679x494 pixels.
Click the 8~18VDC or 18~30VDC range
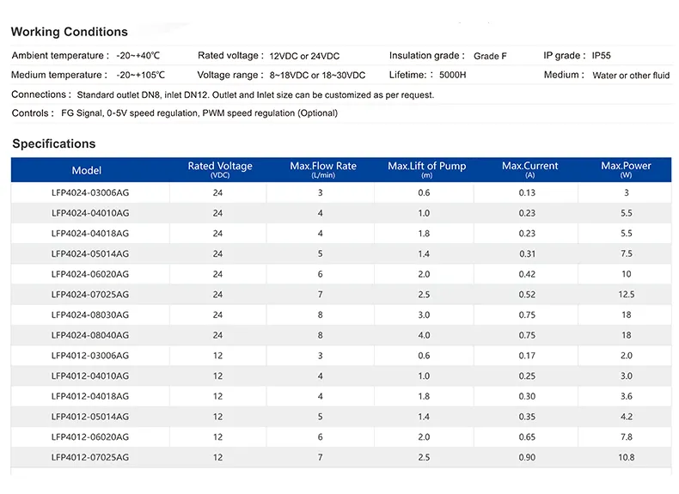pos(317,76)
